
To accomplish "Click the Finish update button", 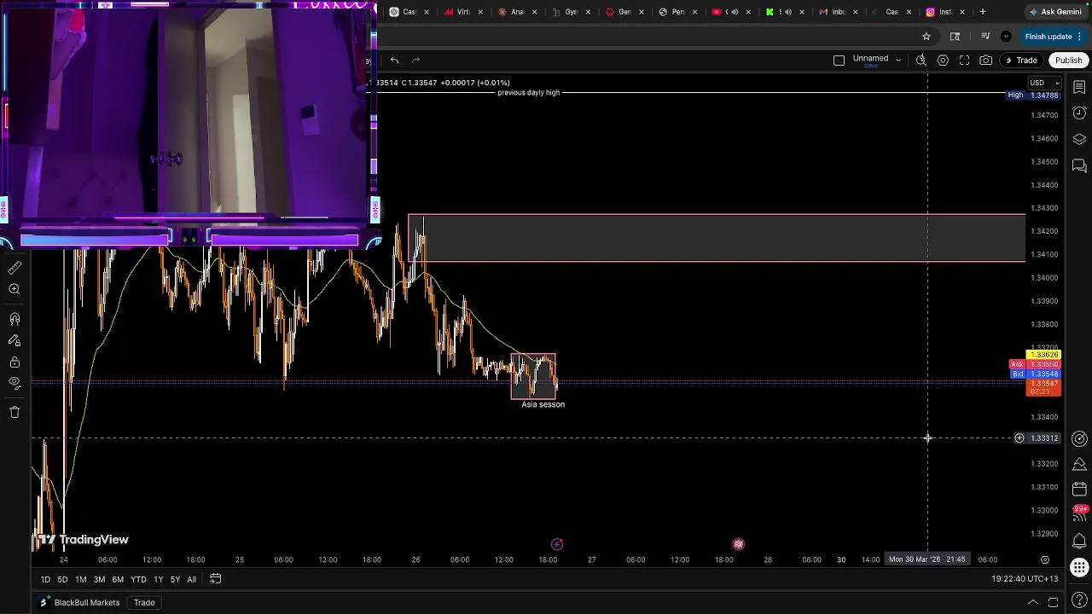I will click(1054, 37).
